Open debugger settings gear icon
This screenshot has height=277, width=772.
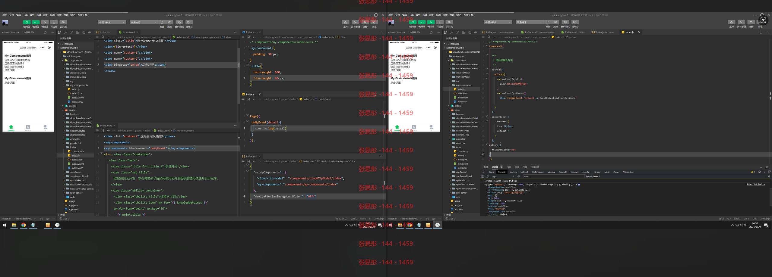(x=759, y=172)
